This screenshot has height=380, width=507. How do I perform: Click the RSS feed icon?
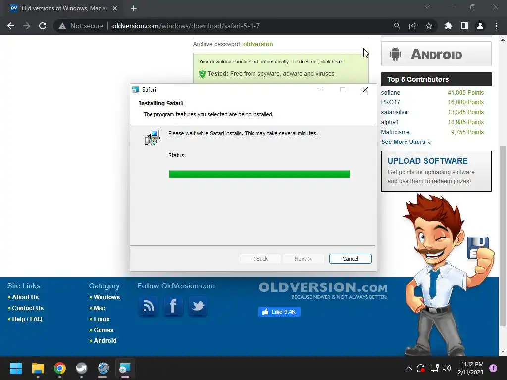click(149, 306)
